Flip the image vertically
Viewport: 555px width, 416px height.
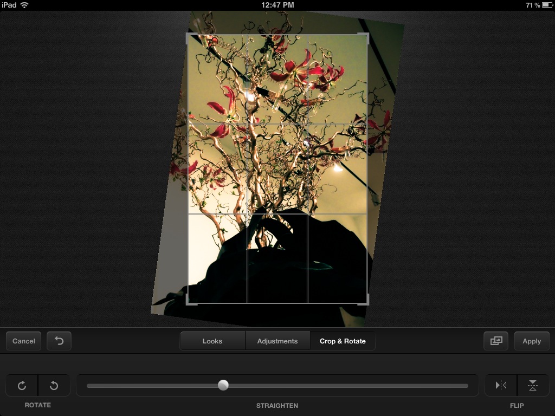pos(533,386)
